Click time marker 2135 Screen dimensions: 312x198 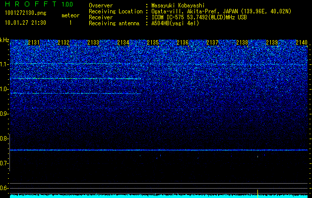(x=153, y=42)
